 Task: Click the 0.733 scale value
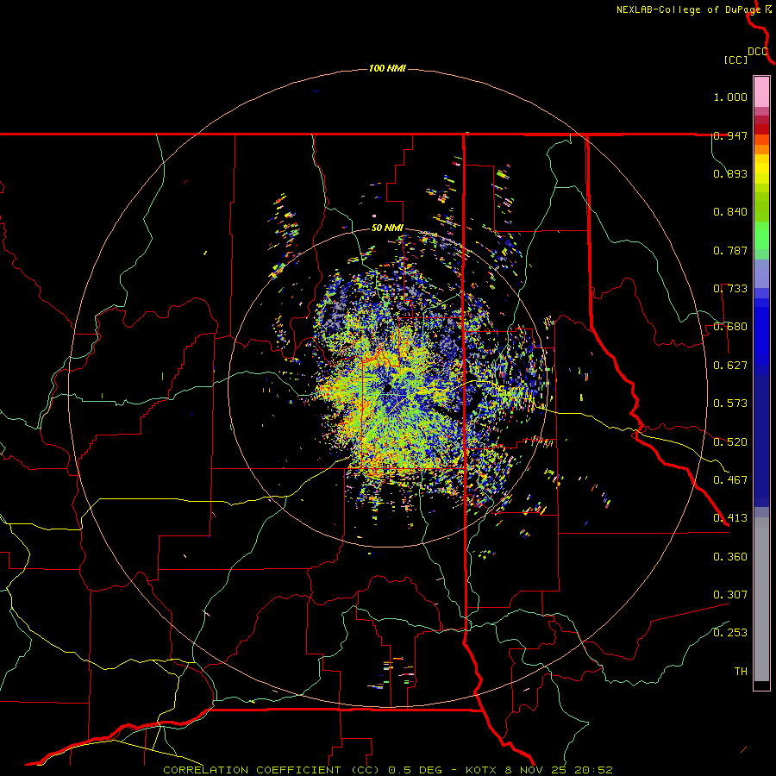coord(730,289)
